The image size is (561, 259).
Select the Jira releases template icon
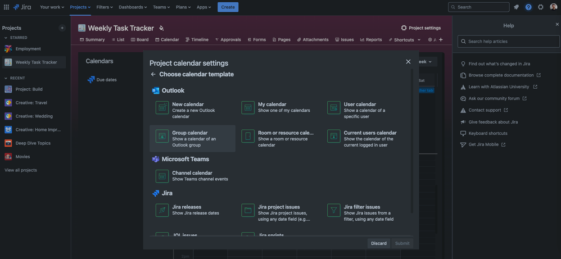(x=162, y=210)
